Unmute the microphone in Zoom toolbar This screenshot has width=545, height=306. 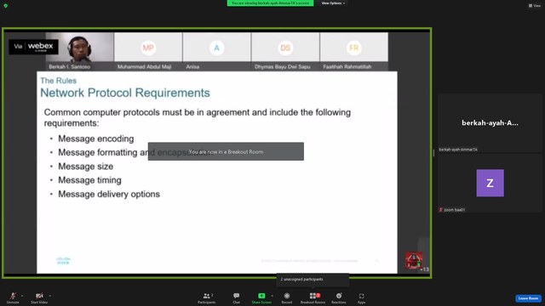pos(13,297)
